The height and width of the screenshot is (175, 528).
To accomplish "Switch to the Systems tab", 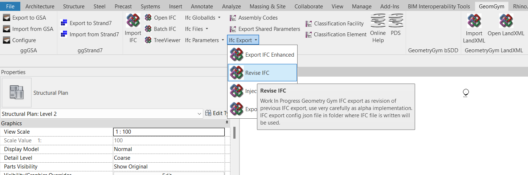I will click(x=150, y=6).
